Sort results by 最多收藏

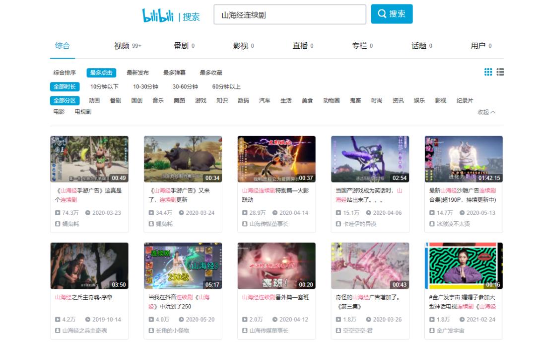[x=211, y=73]
